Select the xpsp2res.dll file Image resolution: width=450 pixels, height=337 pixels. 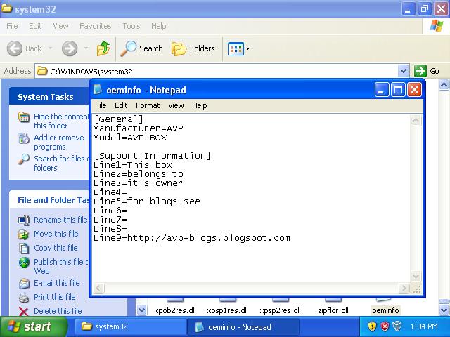click(x=280, y=310)
